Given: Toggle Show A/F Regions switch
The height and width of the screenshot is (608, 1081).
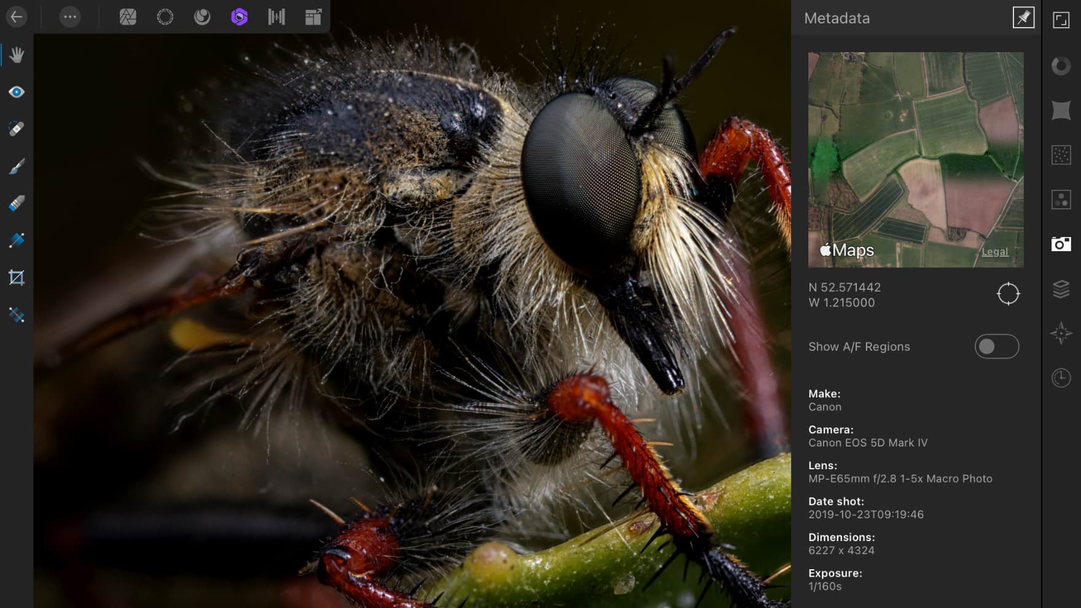Looking at the screenshot, I should click(x=996, y=346).
